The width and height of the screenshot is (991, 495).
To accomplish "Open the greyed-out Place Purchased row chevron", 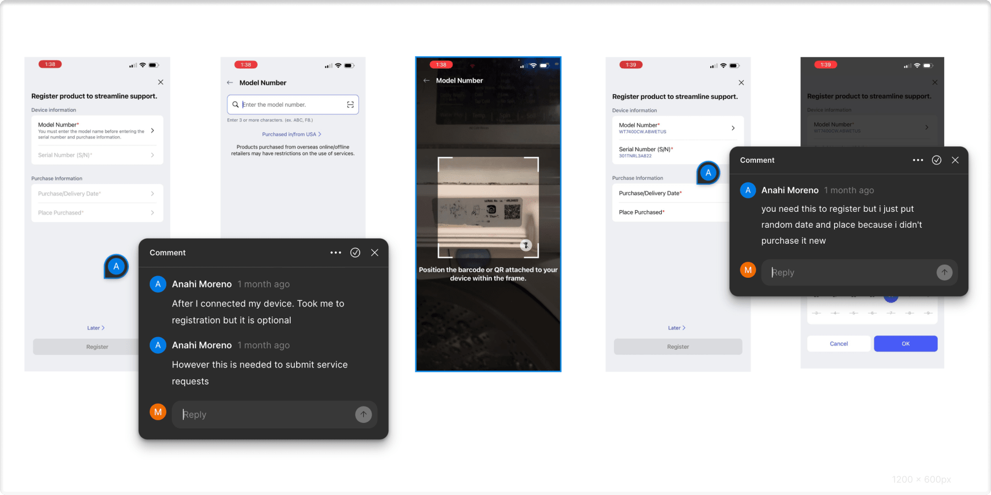I will click(153, 213).
